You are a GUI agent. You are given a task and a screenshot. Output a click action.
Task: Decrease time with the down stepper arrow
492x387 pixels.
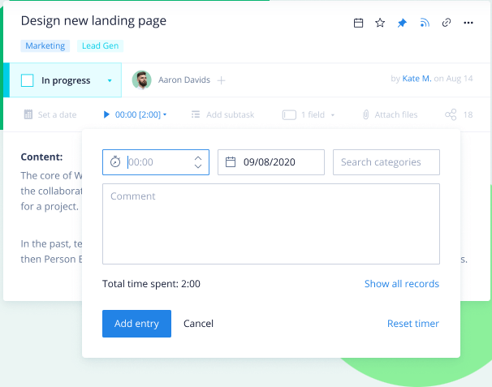[x=197, y=166]
